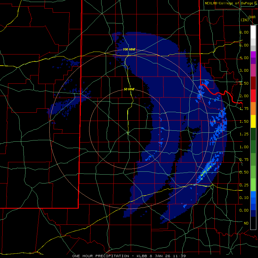258x258 pixels.
Task: Click the 0.50 legend value
Action: (x=244, y=172)
